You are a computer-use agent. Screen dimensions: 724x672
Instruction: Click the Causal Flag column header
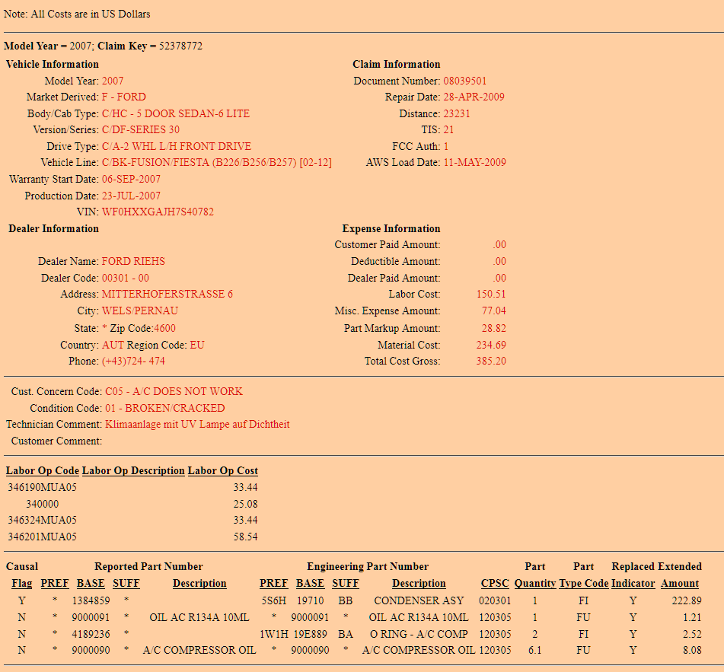point(21,584)
